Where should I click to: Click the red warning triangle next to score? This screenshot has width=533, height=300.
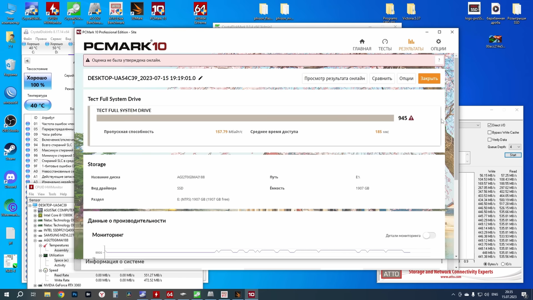click(x=411, y=118)
